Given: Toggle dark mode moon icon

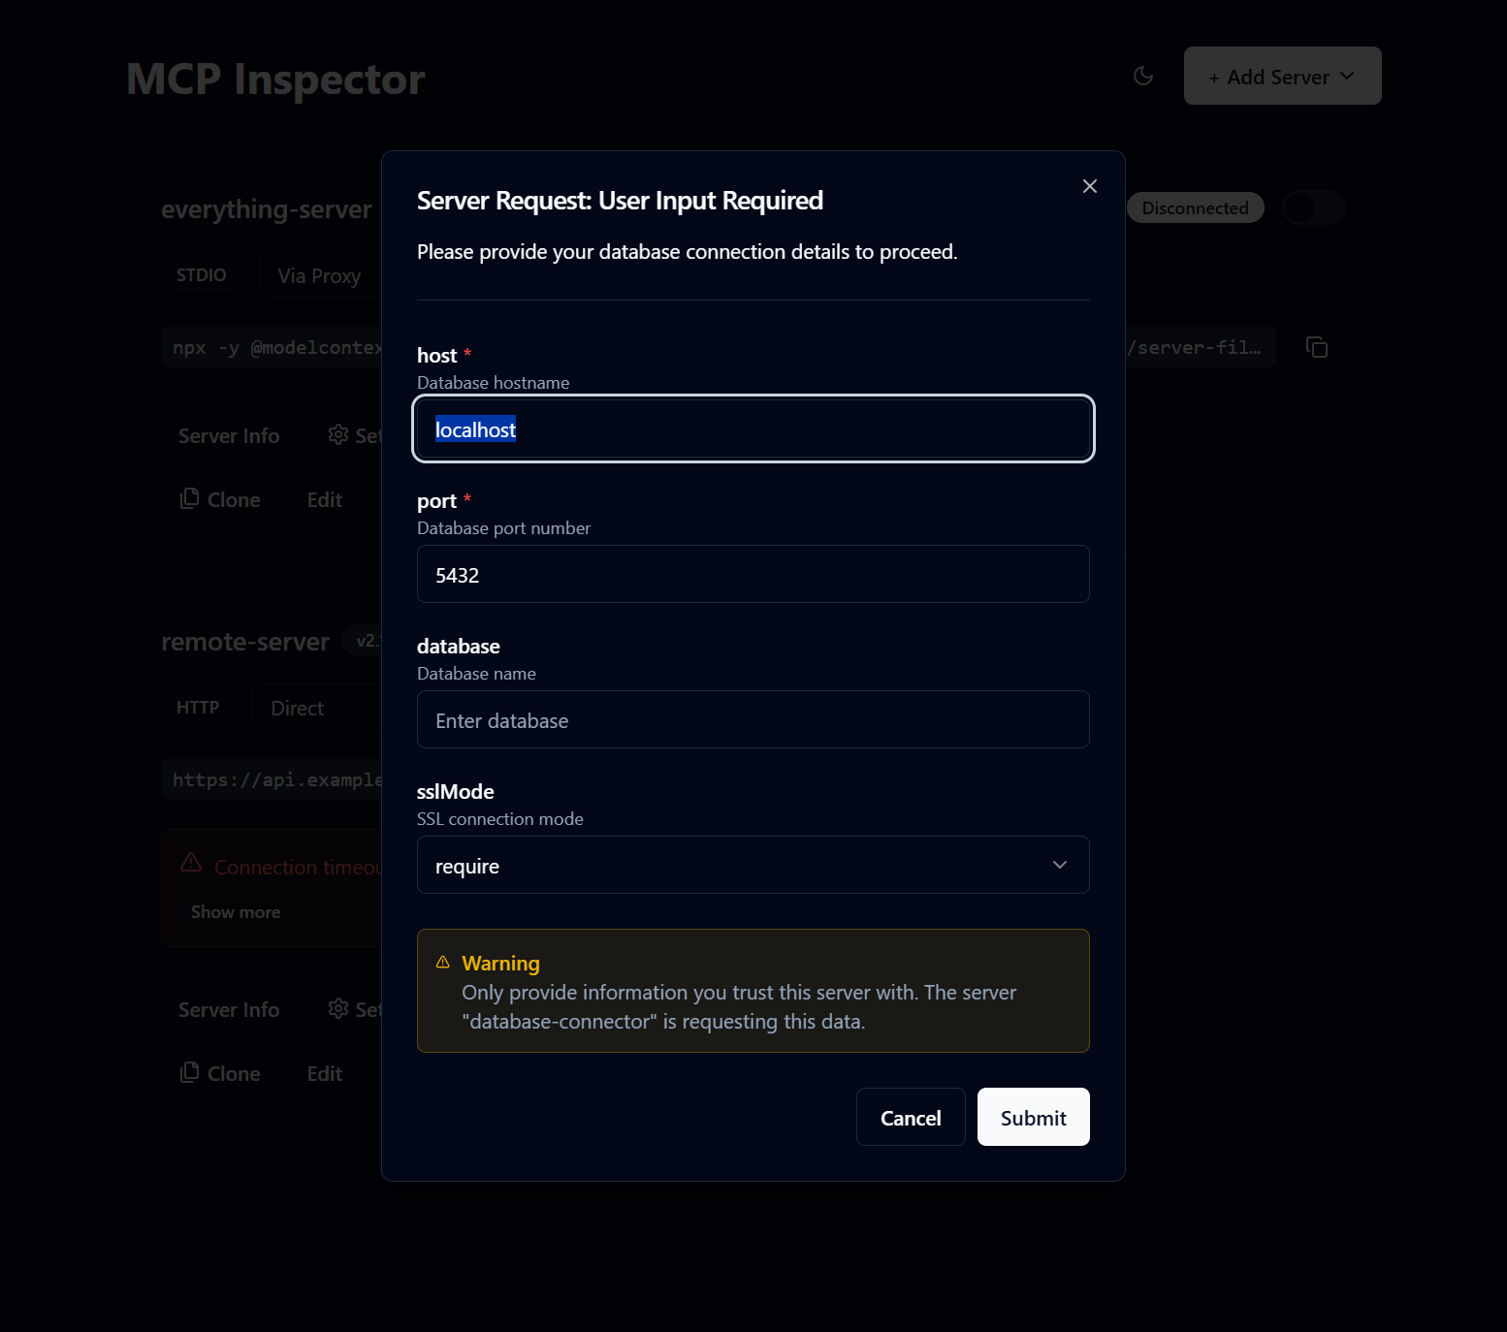Looking at the screenshot, I should point(1143,76).
